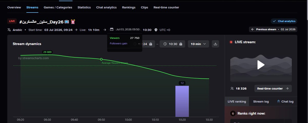Click the purple followers bar labeled 12

point(182,101)
